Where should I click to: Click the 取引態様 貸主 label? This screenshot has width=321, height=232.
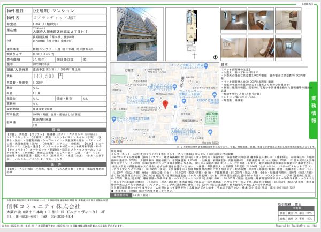pyautogui.click(x=289, y=204)
